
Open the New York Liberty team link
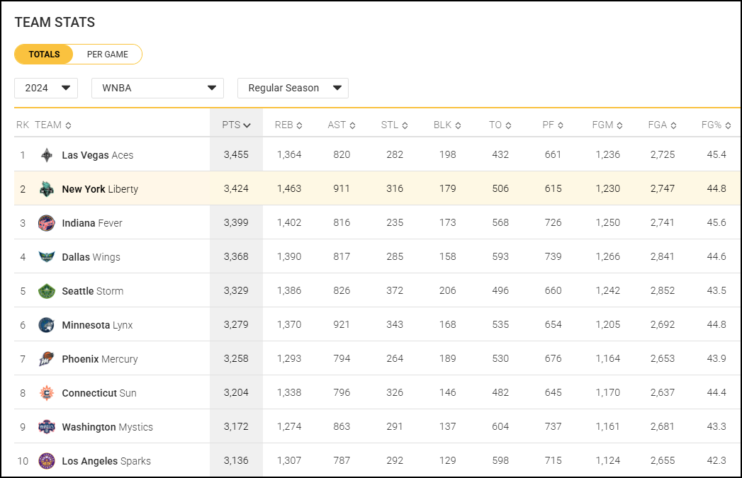pyautogui.click(x=100, y=189)
